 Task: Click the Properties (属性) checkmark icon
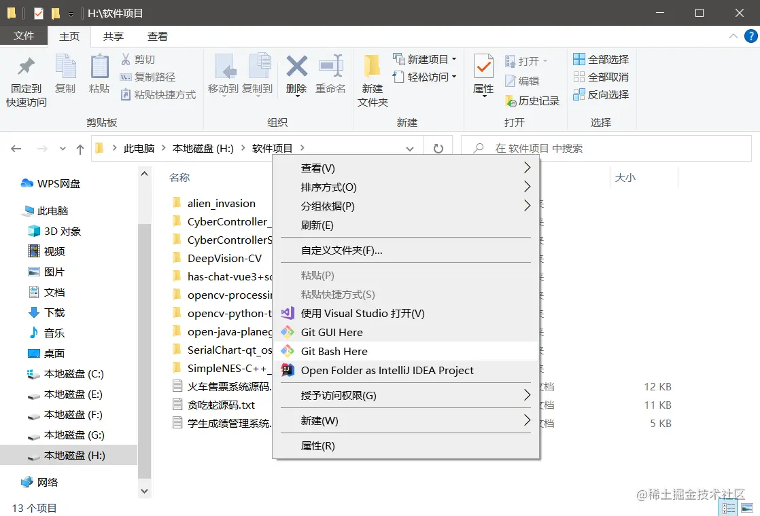coord(483,67)
